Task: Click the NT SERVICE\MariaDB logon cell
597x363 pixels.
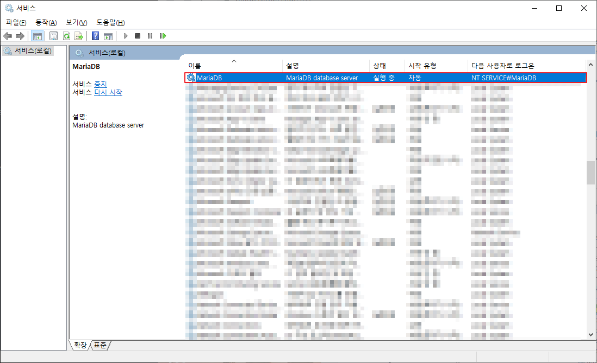Action: point(503,78)
